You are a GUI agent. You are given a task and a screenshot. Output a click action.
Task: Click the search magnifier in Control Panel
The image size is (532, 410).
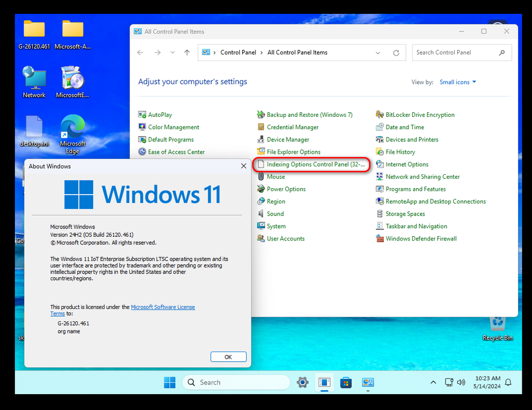click(x=502, y=53)
